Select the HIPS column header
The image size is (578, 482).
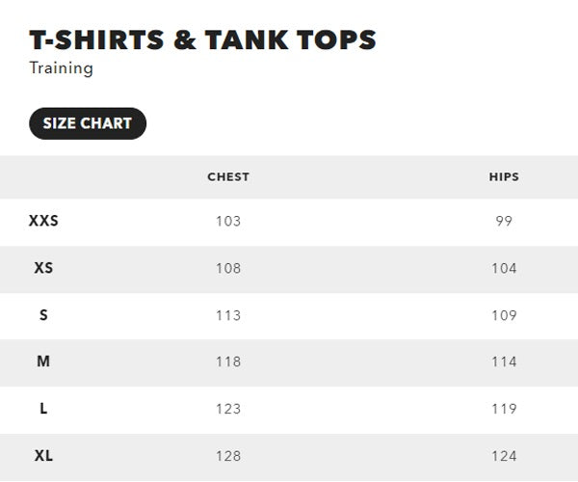pyautogui.click(x=504, y=177)
